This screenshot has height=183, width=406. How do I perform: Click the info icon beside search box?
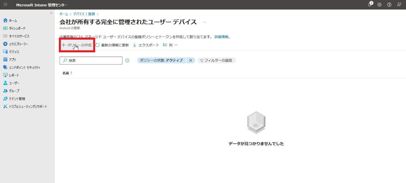click(x=127, y=60)
